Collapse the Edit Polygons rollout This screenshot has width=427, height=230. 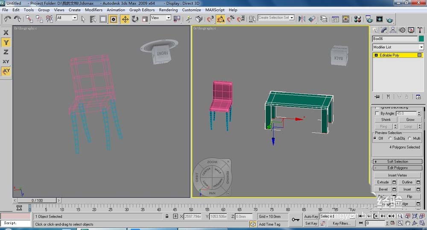[398, 168]
